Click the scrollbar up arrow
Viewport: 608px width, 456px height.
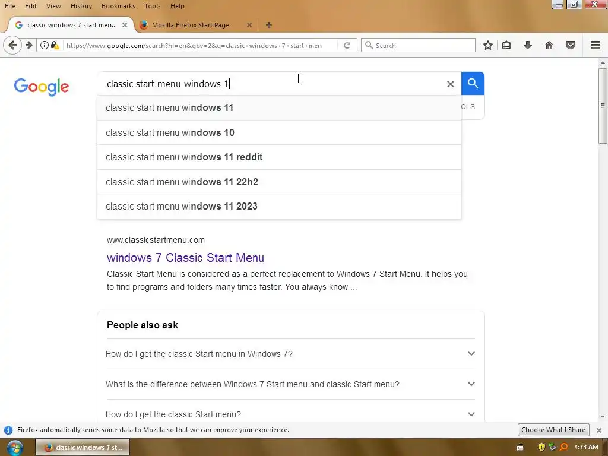[603, 62]
